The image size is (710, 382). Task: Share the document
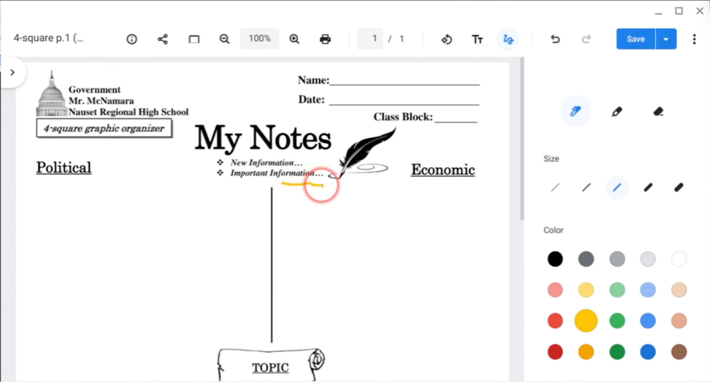pyautogui.click(x=163, y=39)
